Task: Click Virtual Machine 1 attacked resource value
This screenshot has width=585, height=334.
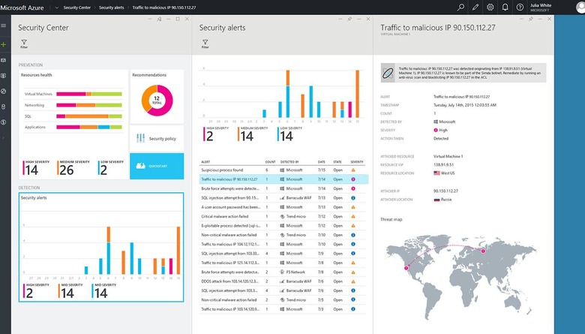Action: [x=448, y=156]
